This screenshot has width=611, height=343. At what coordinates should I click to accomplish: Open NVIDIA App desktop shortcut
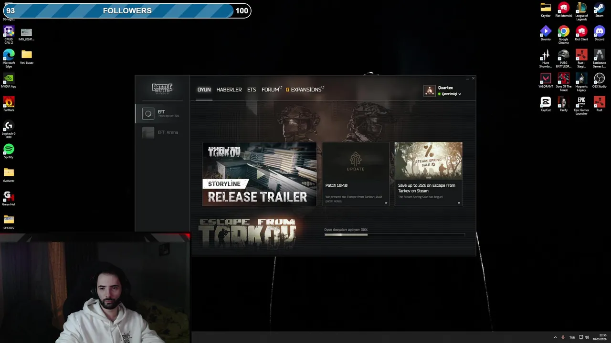[9, 81]
